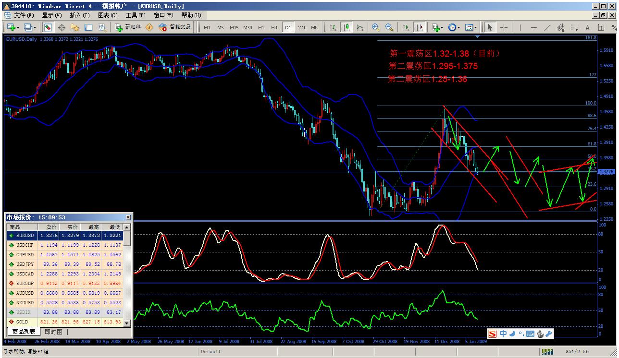Open the 窗口 (Window) menu

[163, 15]
